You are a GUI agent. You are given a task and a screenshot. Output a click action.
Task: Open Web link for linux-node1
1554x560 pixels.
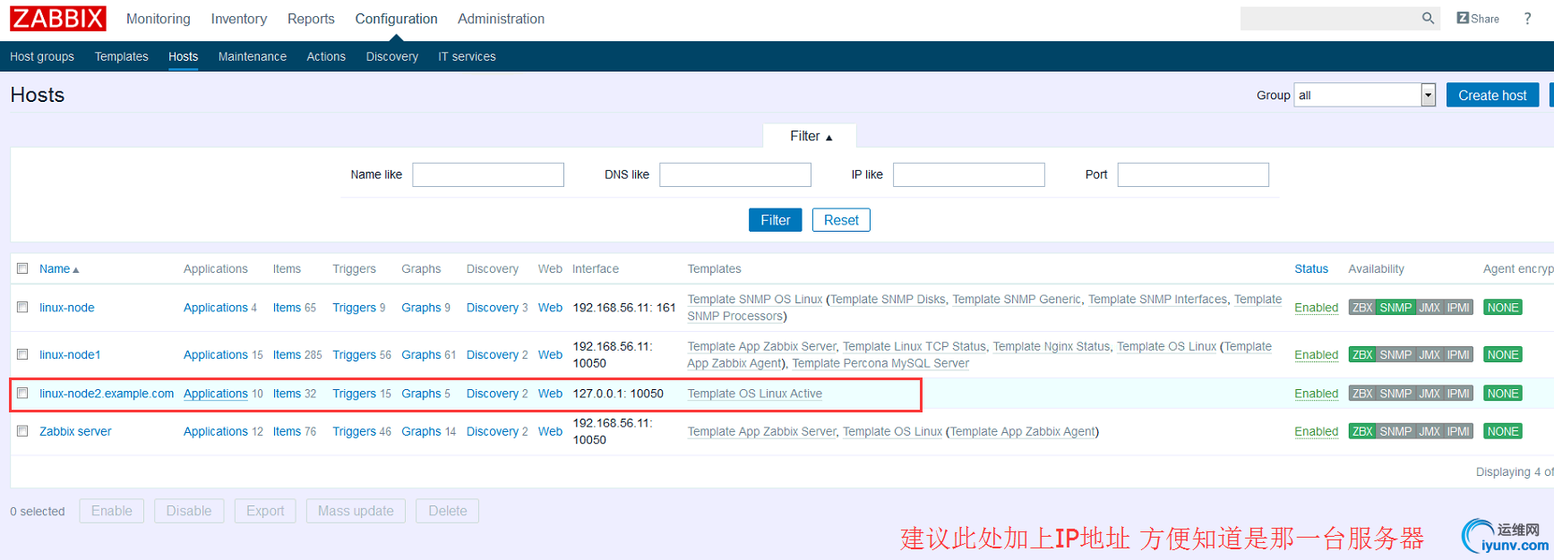pyautogui.click(x=550, y=355)
